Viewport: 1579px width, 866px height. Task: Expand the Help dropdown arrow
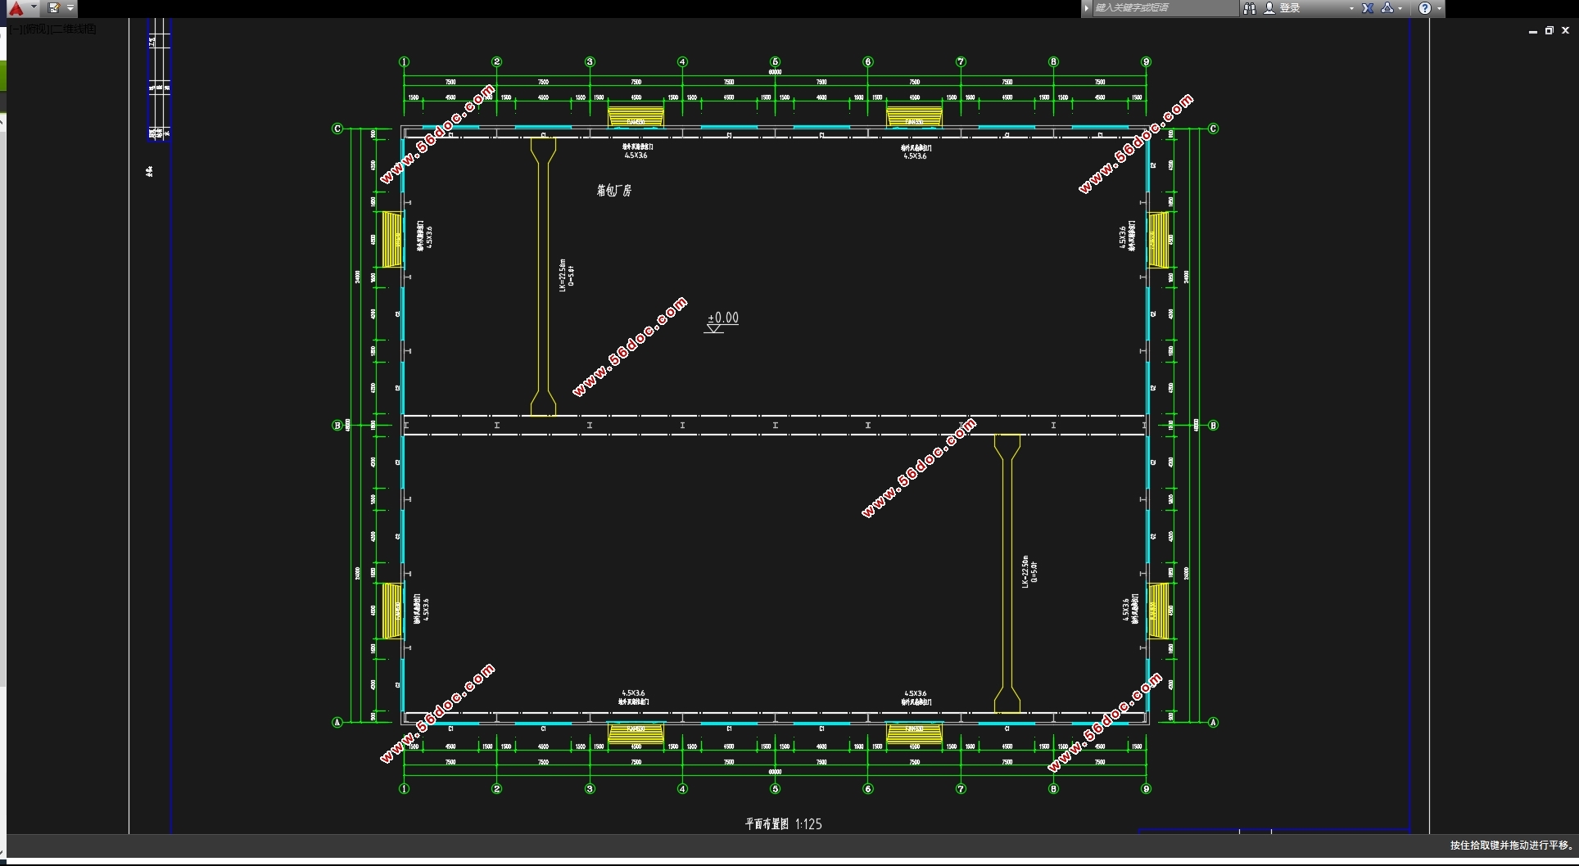pos(1439,8)
